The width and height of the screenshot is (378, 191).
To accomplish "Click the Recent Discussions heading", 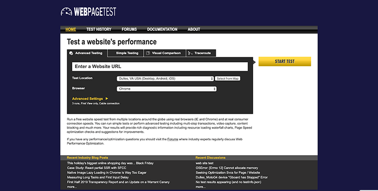I will coord(210,158).
